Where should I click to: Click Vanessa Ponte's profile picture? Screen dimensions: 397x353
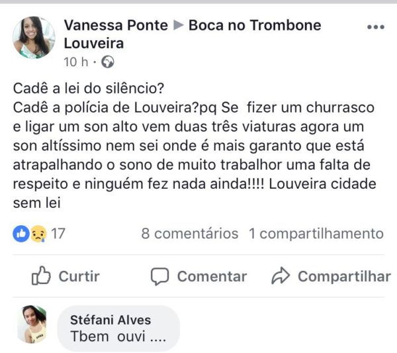click(x=34, y=38)
